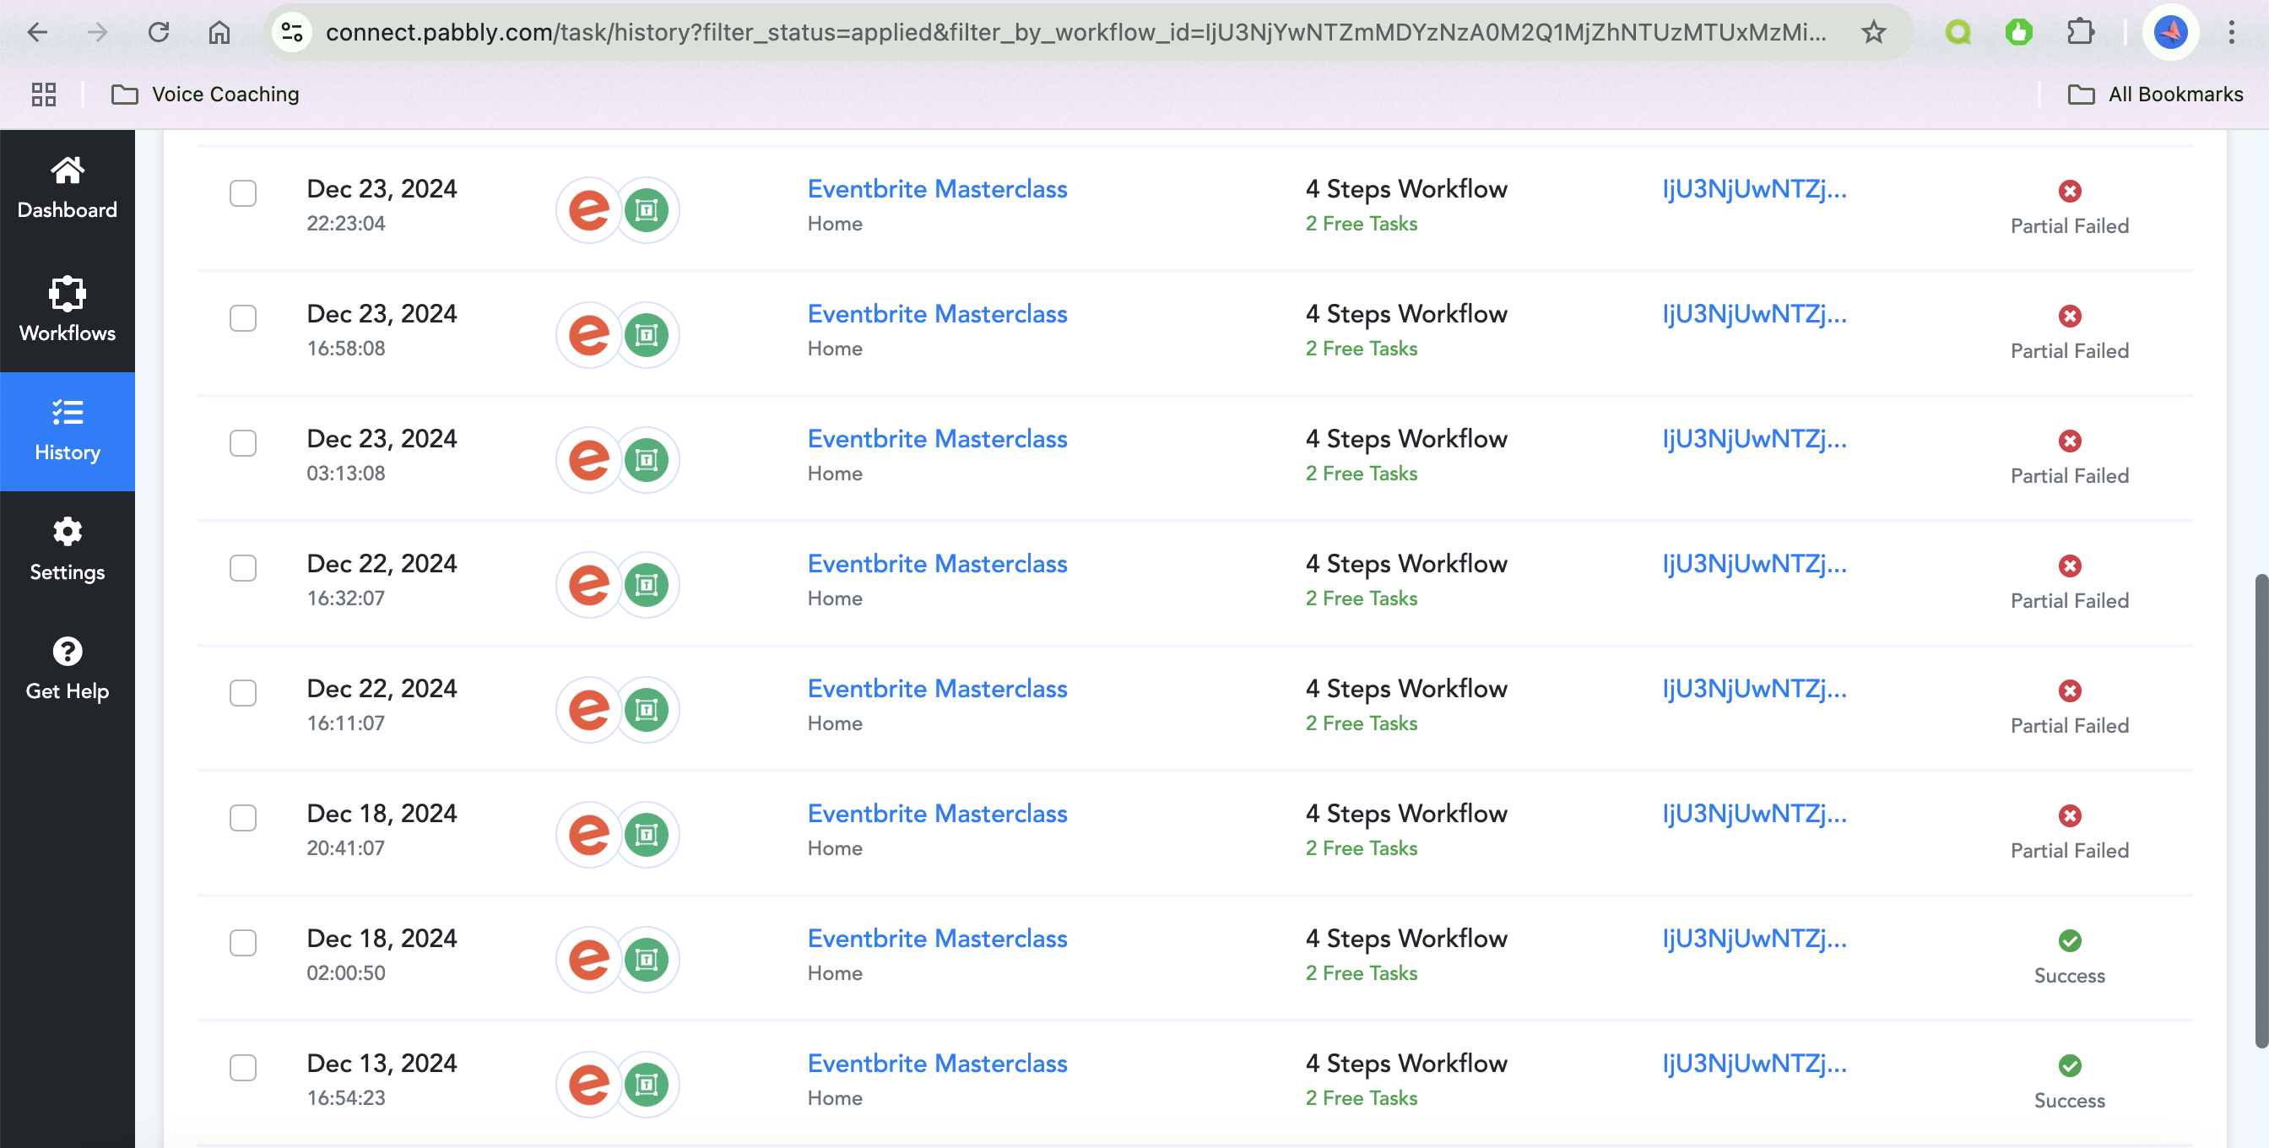
Task: Open the Dashboard sidebar item
Action: tap(67, 188)
